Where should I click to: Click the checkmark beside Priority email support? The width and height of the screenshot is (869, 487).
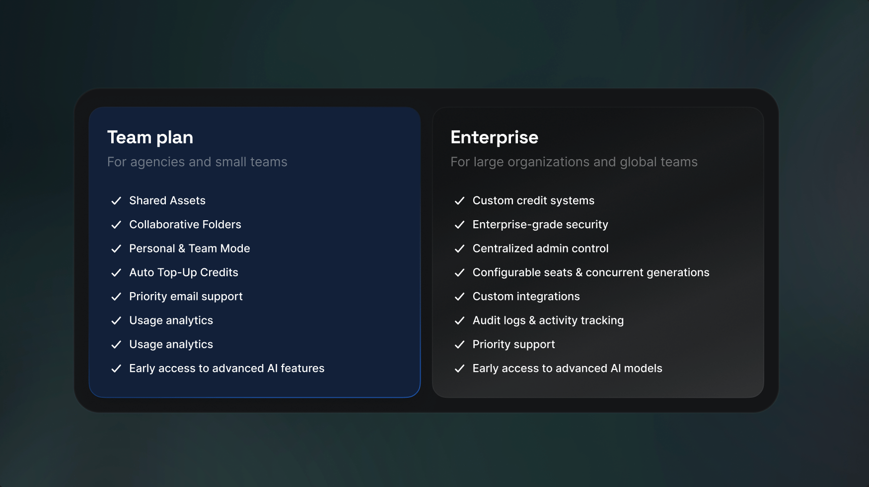116,297
